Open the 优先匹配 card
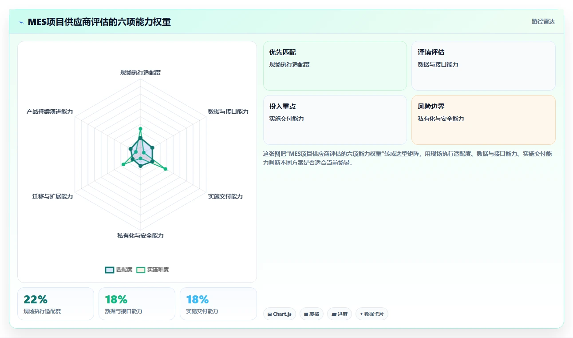Viewport: 573px width, 338px height. tap(335, 66)
